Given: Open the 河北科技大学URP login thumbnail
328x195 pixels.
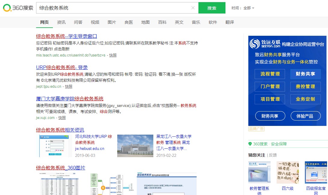Looking at the screenshot, I should click(x=54, y=146).
